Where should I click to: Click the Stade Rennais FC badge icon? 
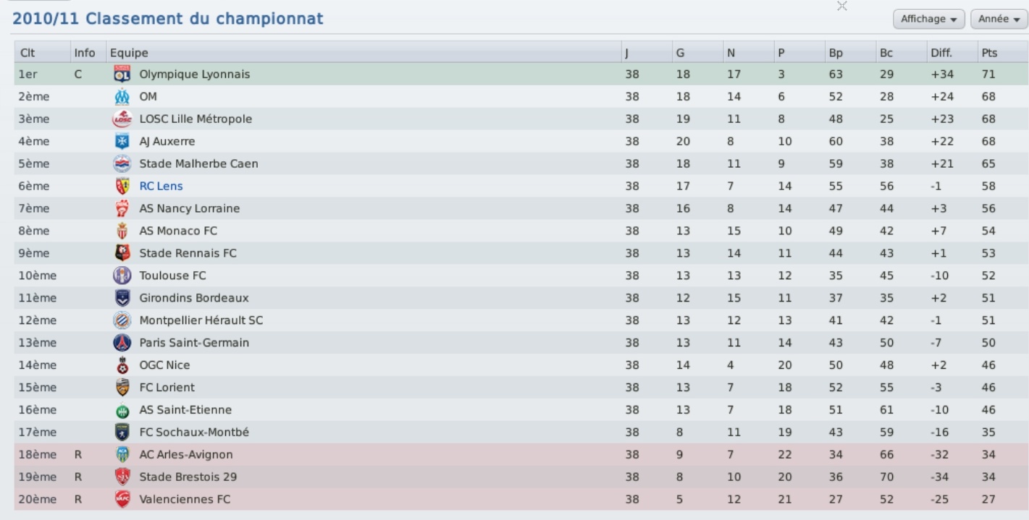[x=122, y=253]
